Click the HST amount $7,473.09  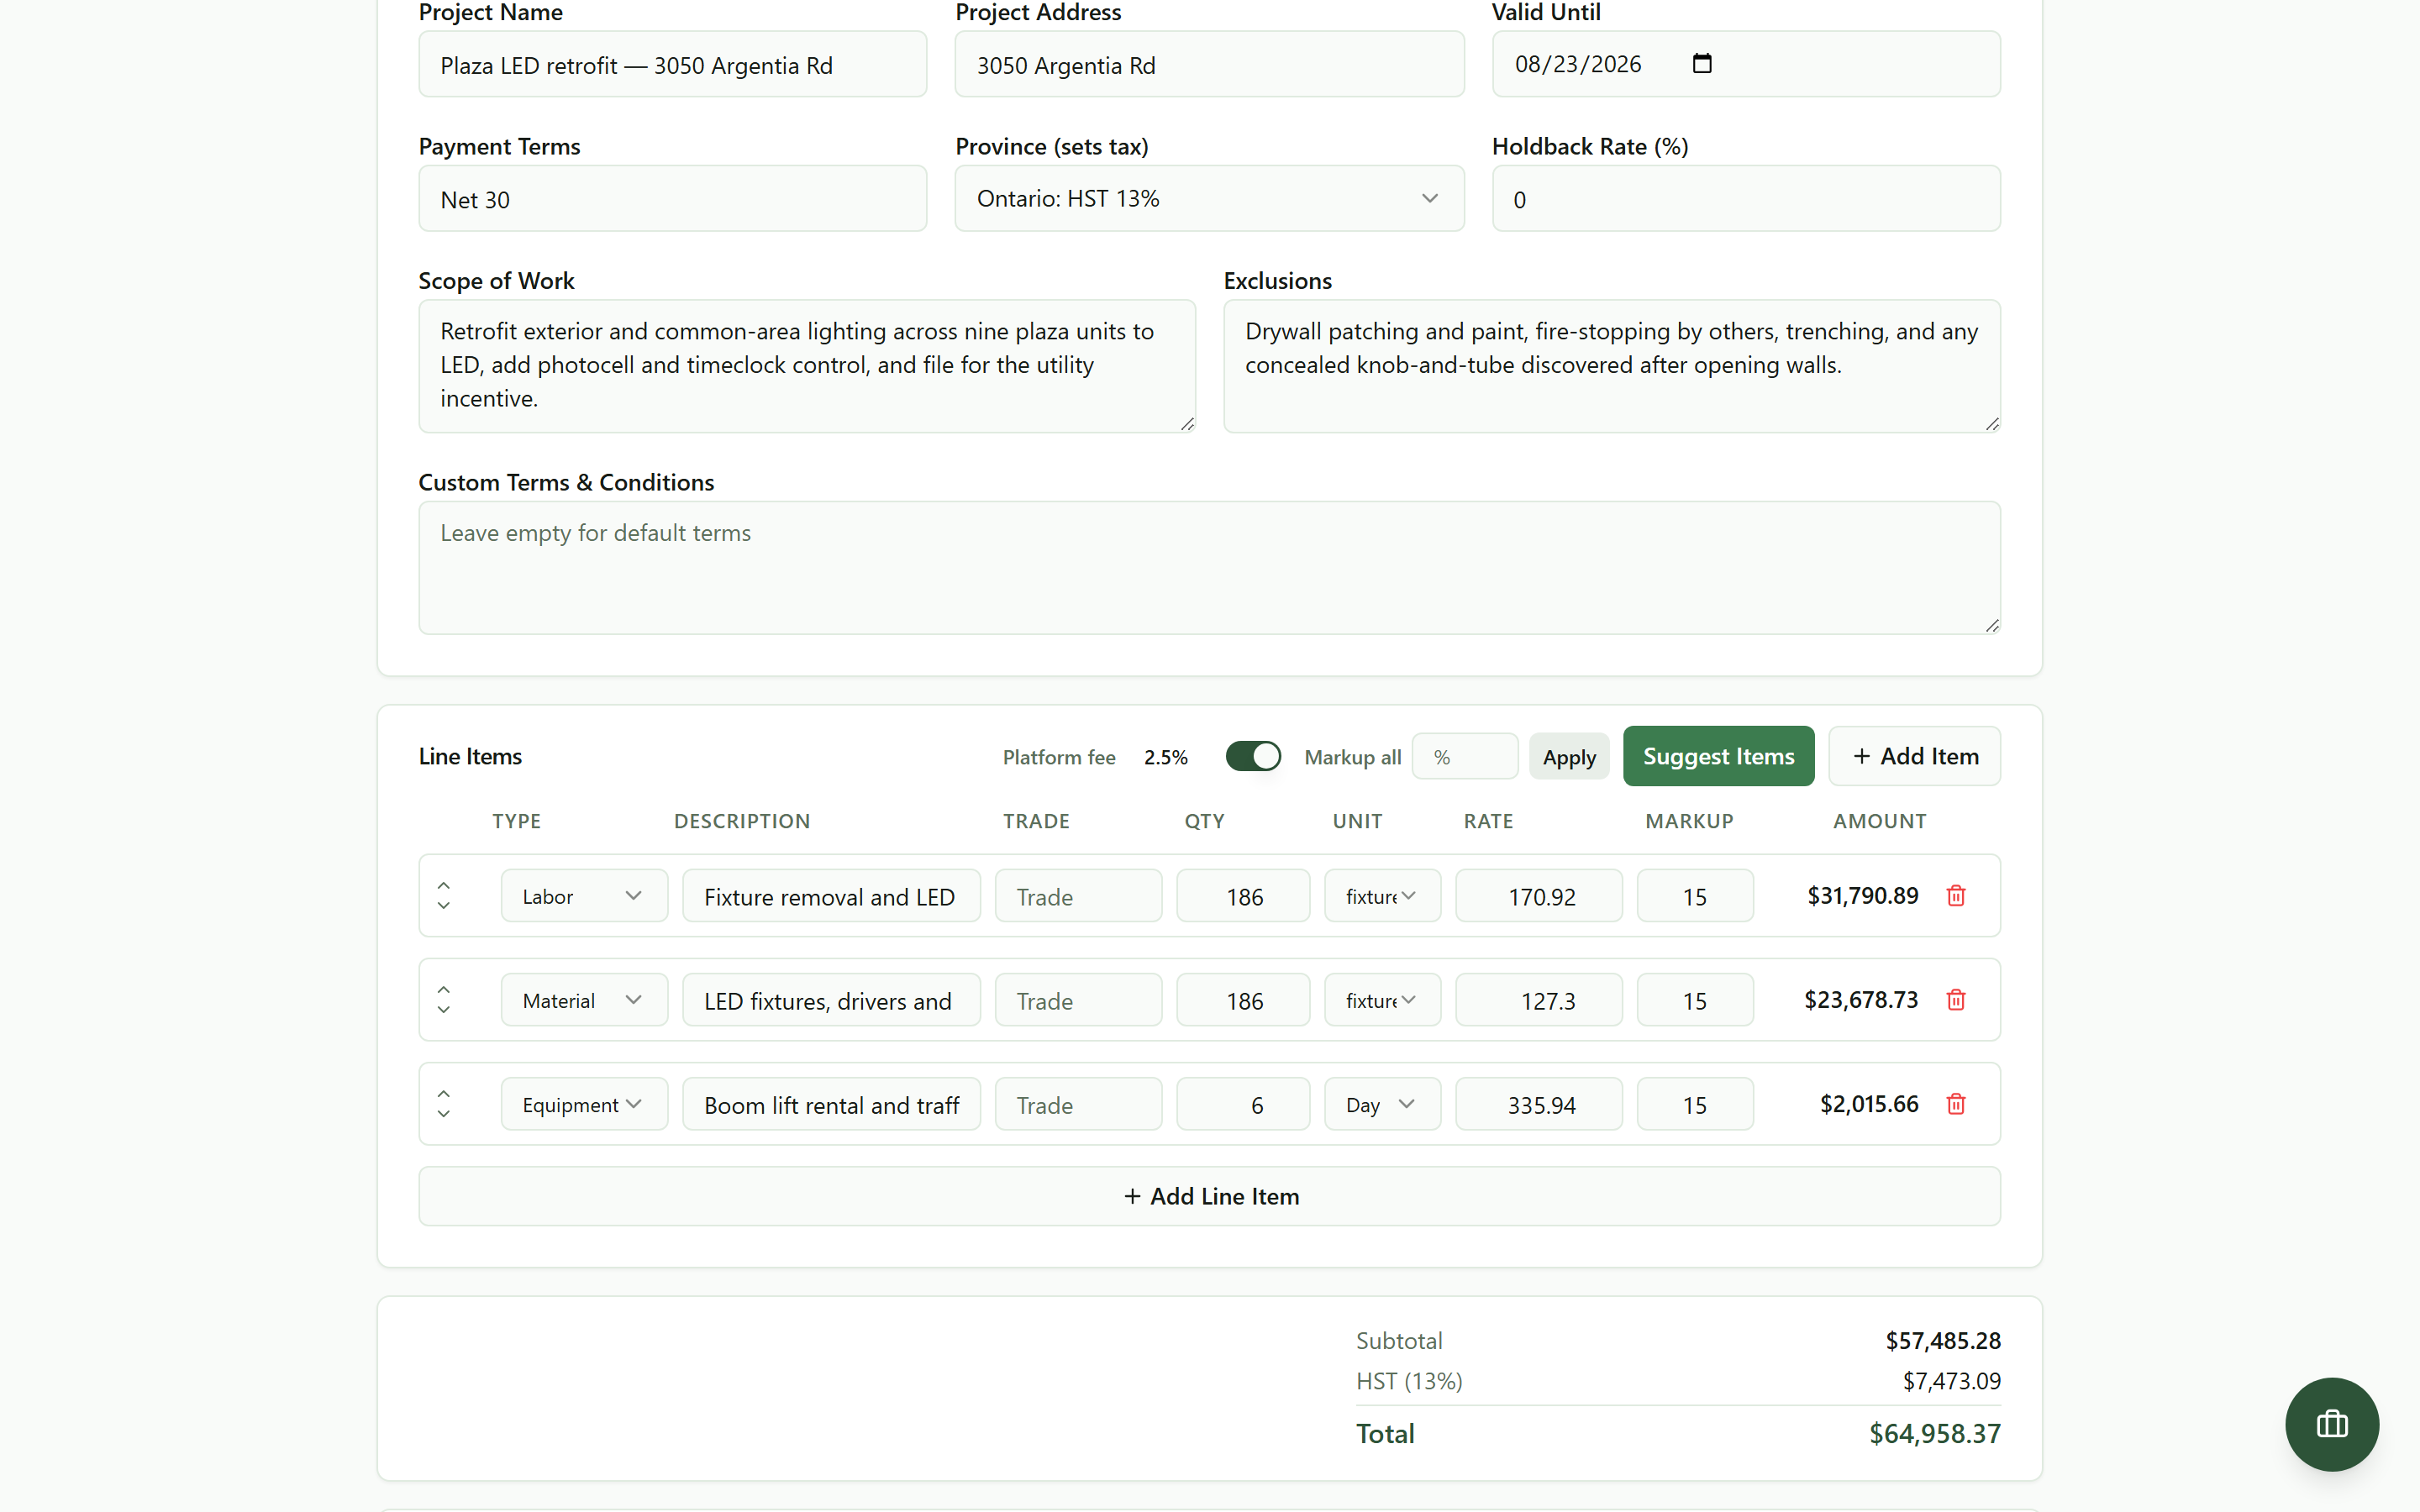click(x=1951, y=1381)
